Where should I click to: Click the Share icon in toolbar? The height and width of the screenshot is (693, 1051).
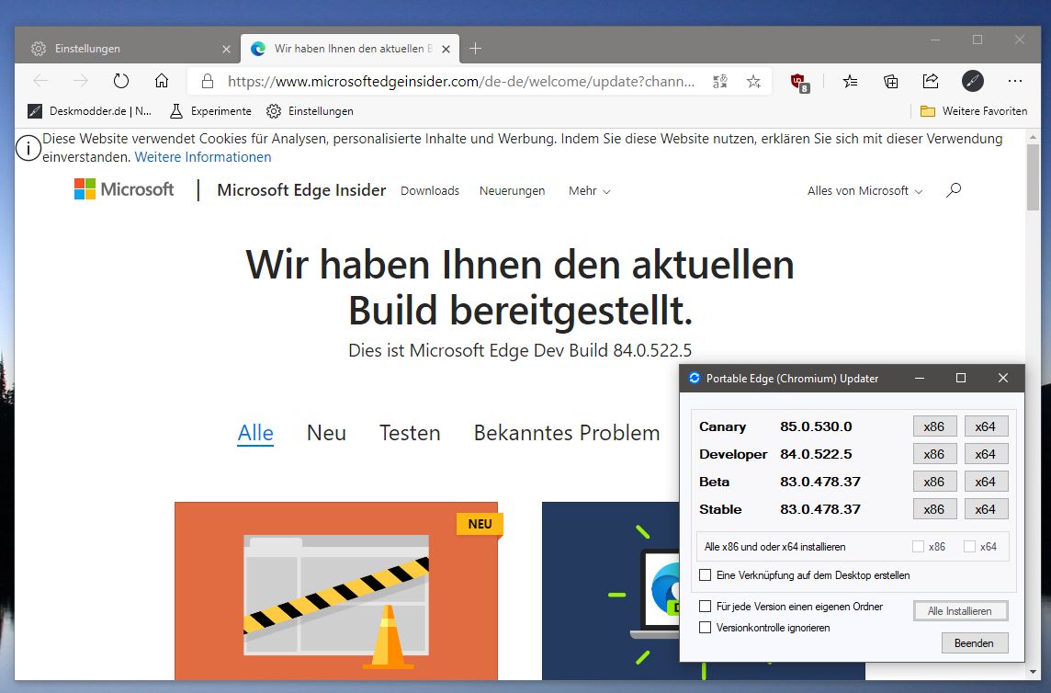[931, 81]
